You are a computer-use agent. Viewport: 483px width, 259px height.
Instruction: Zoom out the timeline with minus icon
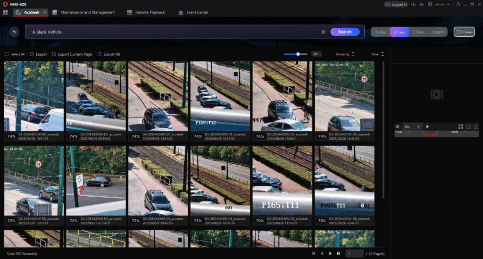pos(468,126)
